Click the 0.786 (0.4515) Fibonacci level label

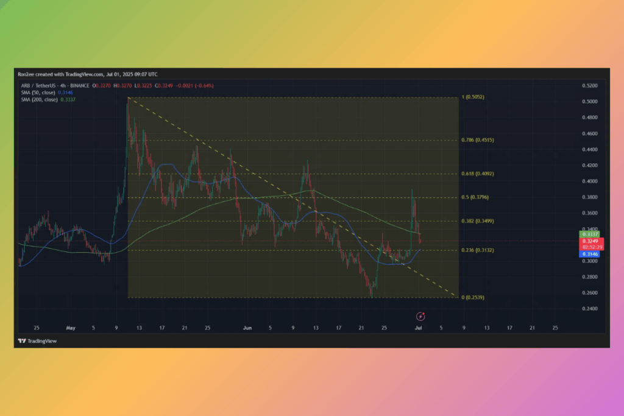[477, 140]
